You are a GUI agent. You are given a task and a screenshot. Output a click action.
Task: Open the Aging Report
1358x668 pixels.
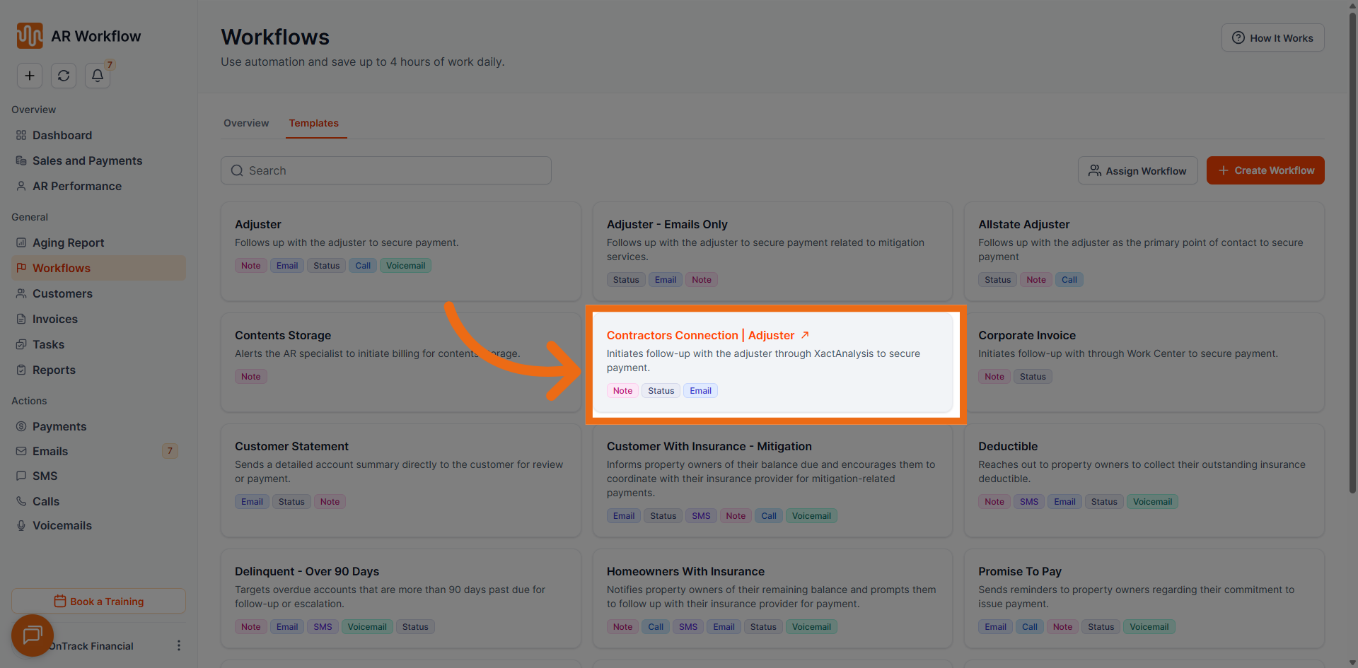98,242
